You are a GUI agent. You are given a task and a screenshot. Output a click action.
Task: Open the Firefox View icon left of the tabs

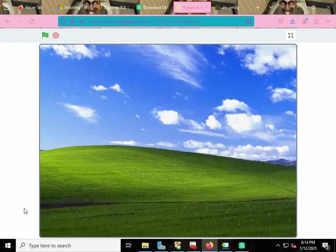(7, 8)
